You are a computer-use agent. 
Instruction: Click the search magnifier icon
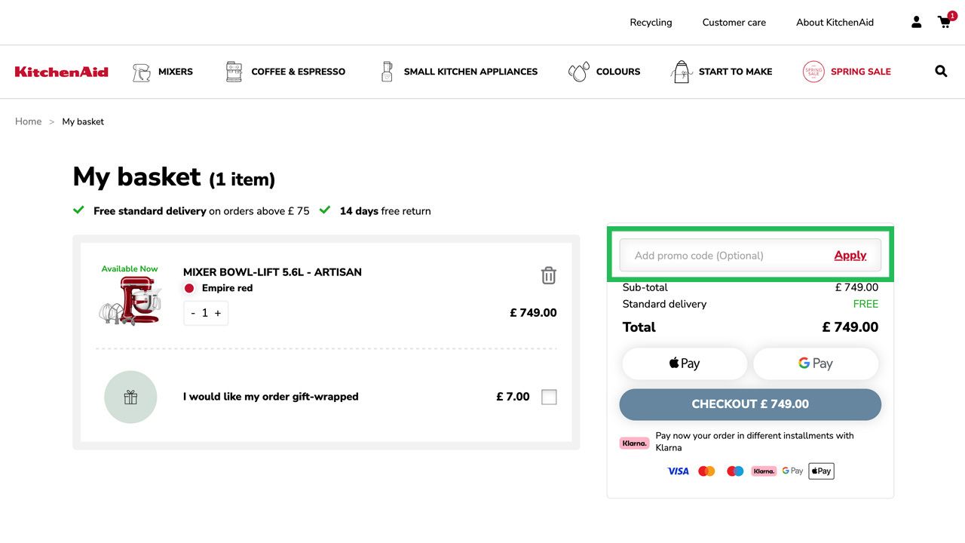pyautogui.click(x=941, y=71)
